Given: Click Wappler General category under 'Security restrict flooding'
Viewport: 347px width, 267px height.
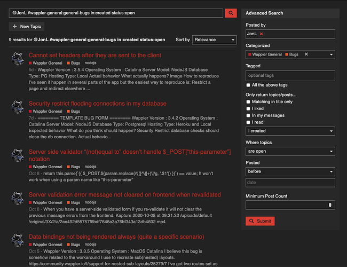Looking at the screenshot, I should coord(45,112).
